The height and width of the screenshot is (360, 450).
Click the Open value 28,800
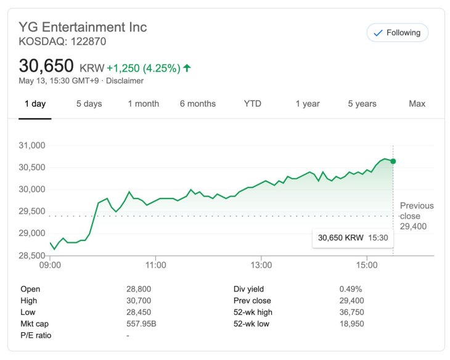[139, 289]
